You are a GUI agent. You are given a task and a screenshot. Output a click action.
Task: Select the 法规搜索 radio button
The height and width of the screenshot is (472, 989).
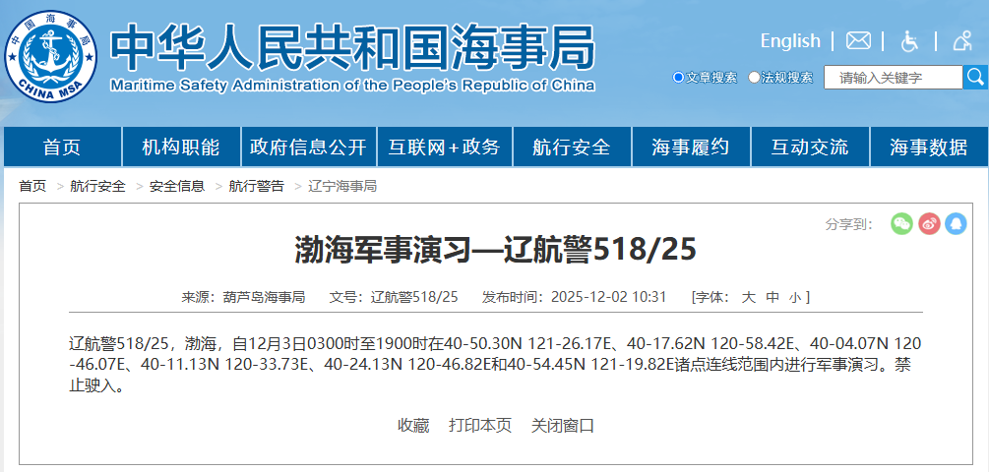pyautogui.click(x=755, y=78)
